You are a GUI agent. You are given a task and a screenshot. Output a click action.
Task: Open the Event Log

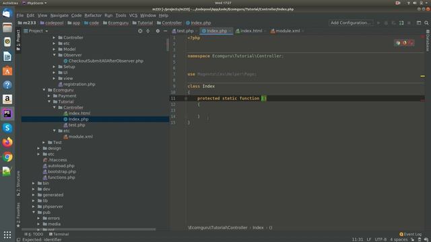(410, 235)
